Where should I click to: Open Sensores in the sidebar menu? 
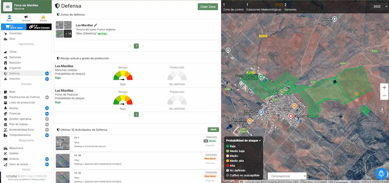point(15,57)
